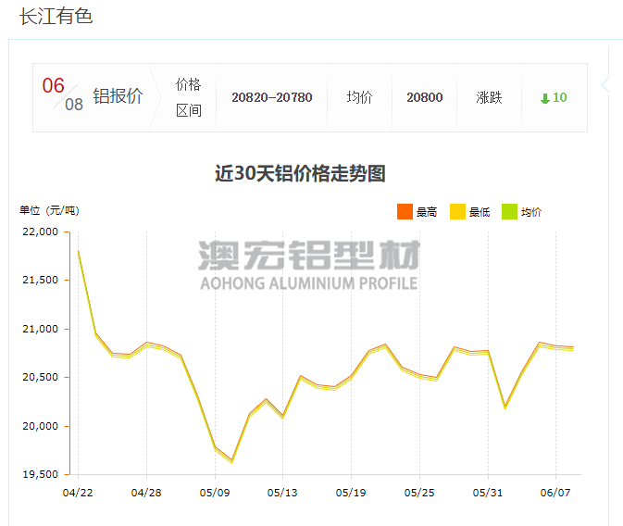The height and width of the screenshot is (526, 623).
Task: Click the 最低 legend label
Action: (x=480, y=212)
